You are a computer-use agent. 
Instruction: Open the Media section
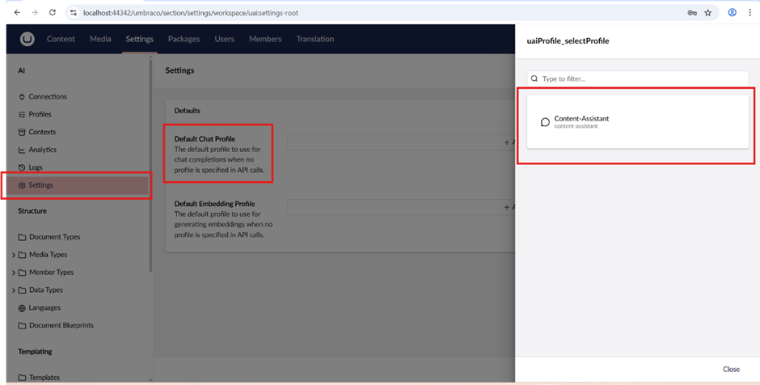[100, 39]
